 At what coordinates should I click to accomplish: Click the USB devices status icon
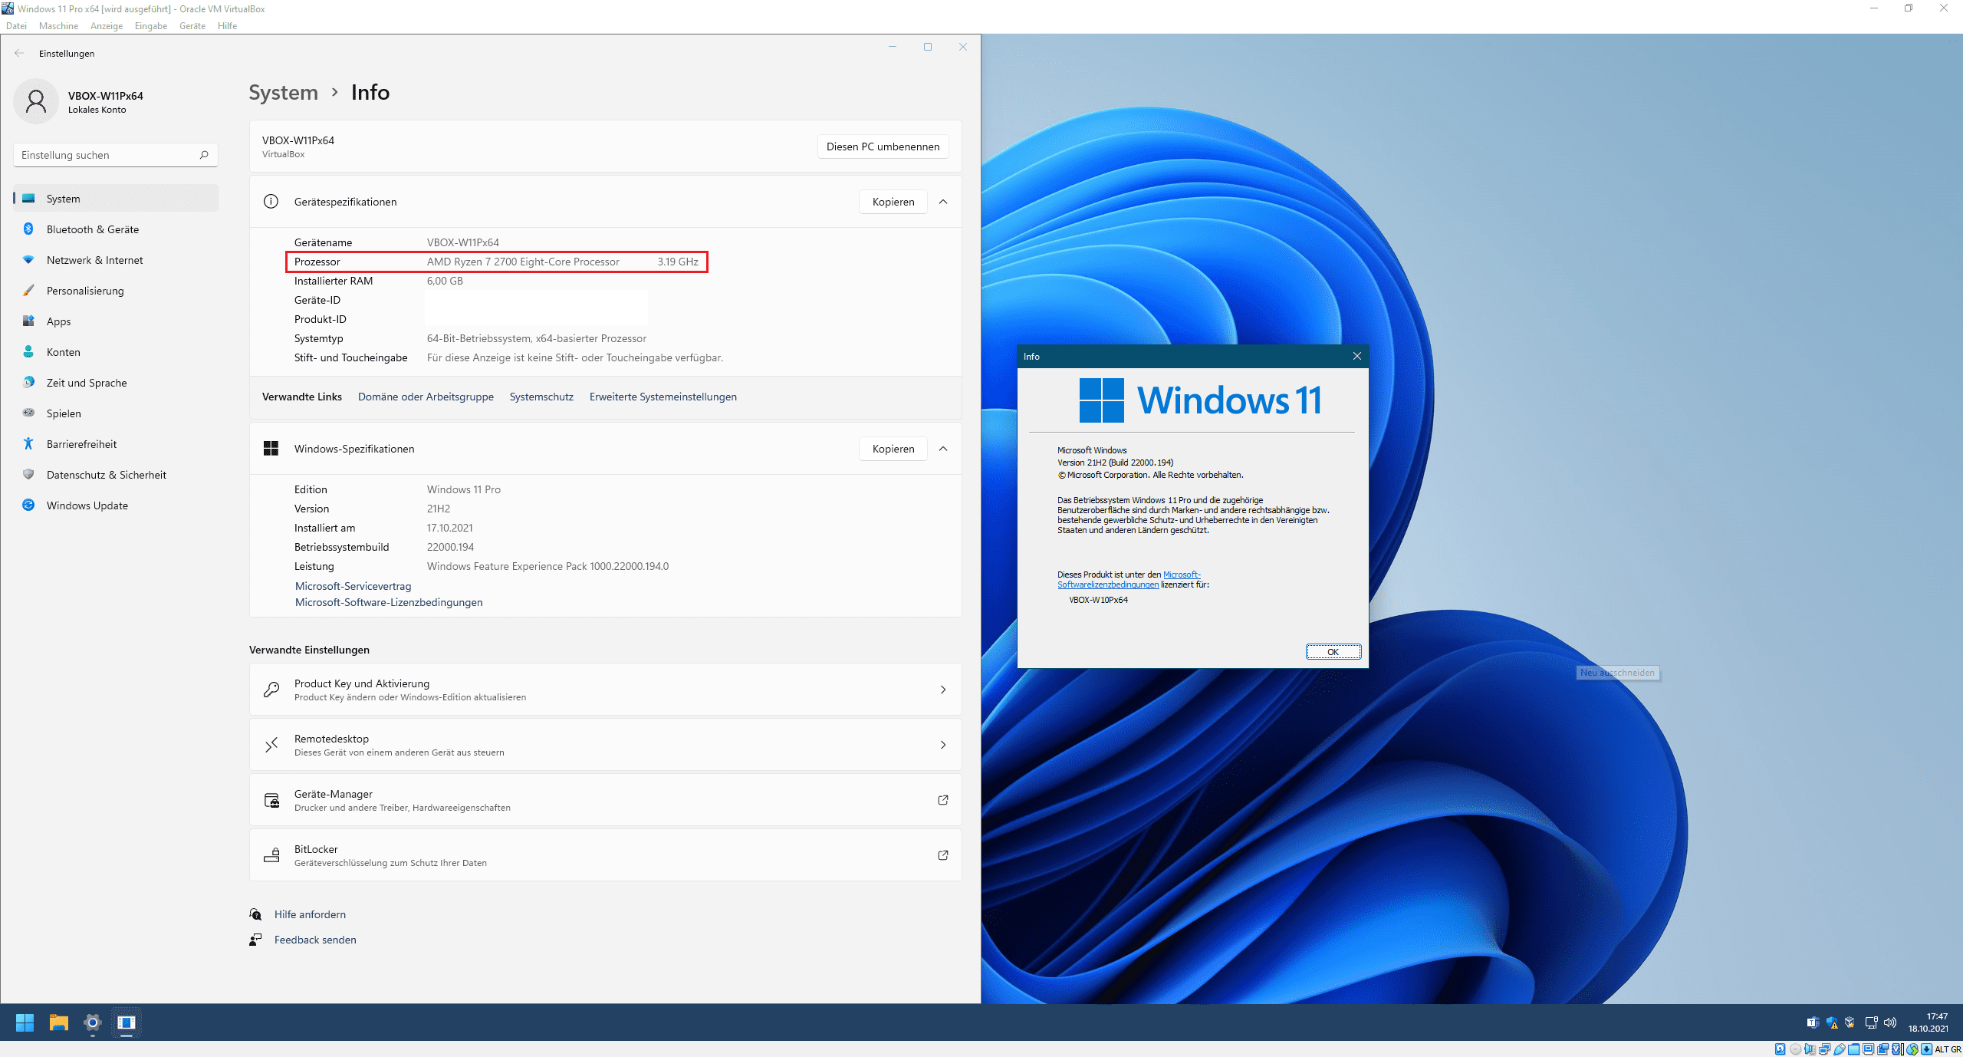(x=1839, y=1049)
